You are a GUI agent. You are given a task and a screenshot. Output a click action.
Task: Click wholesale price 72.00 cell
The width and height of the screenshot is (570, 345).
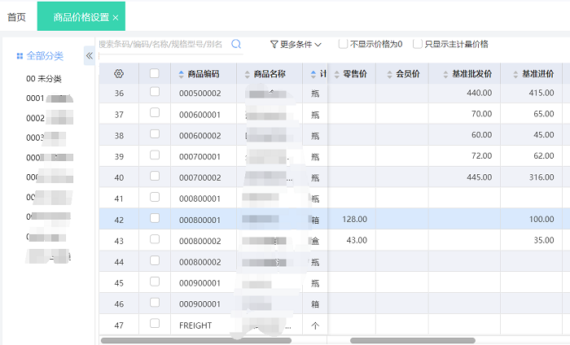(482, 156)
